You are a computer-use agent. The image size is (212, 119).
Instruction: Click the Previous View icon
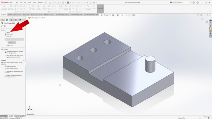pos(107,15)
